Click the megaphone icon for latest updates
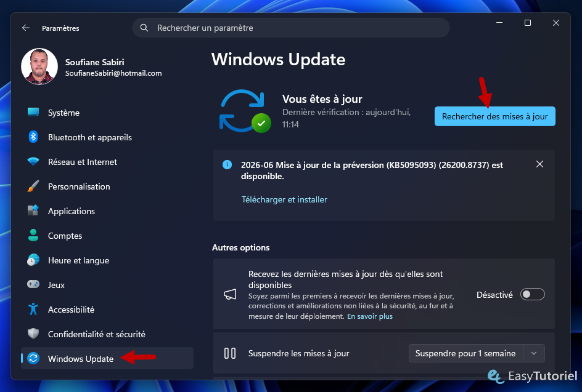 pyautogui.click(x=230, y=295)
